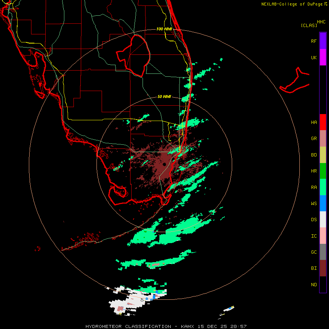This screenshot has width=329, height=329.
Task: Click the 'DS' legend label
Action: pos(314,220)
